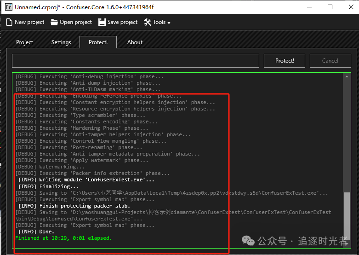Click the log scrollbar up arrow
Image resolution: width=359 pixels, height=255 pixels.
[x=347, y=77]
